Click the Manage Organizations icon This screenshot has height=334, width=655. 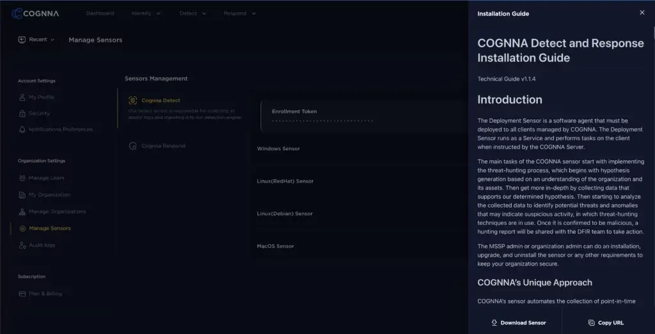pos(22,212)
